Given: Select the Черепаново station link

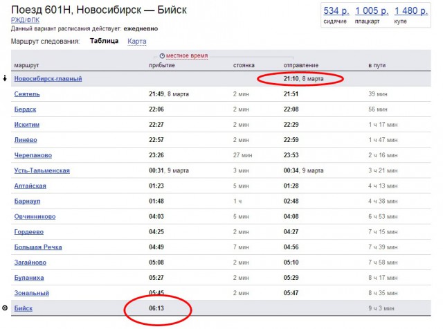Looking at the screenshot, I should point(33,155).
